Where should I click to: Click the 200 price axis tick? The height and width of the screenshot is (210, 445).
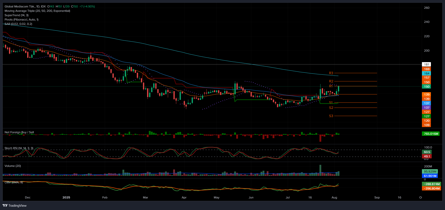[427, 51]
